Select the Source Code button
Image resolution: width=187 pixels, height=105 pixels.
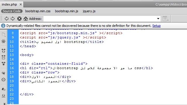click(x=12, y=11)
